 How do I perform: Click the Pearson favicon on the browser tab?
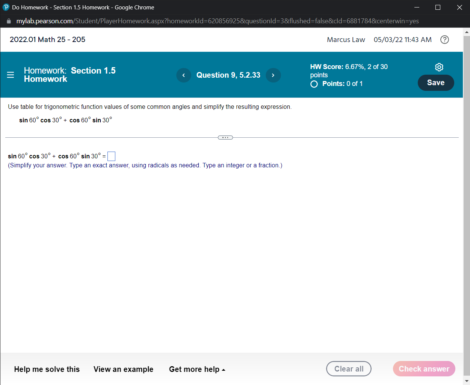point(5,7)
